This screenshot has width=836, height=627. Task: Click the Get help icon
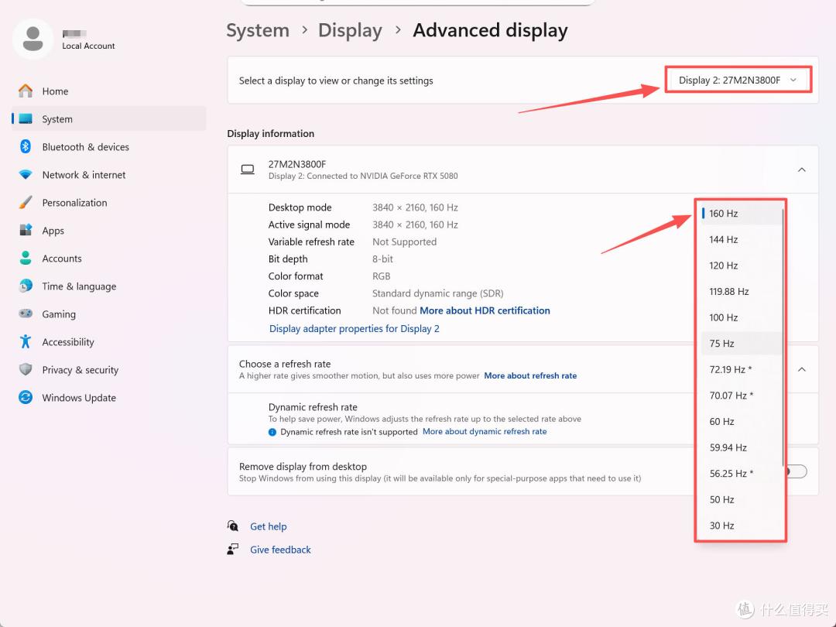tap(232, 526)
